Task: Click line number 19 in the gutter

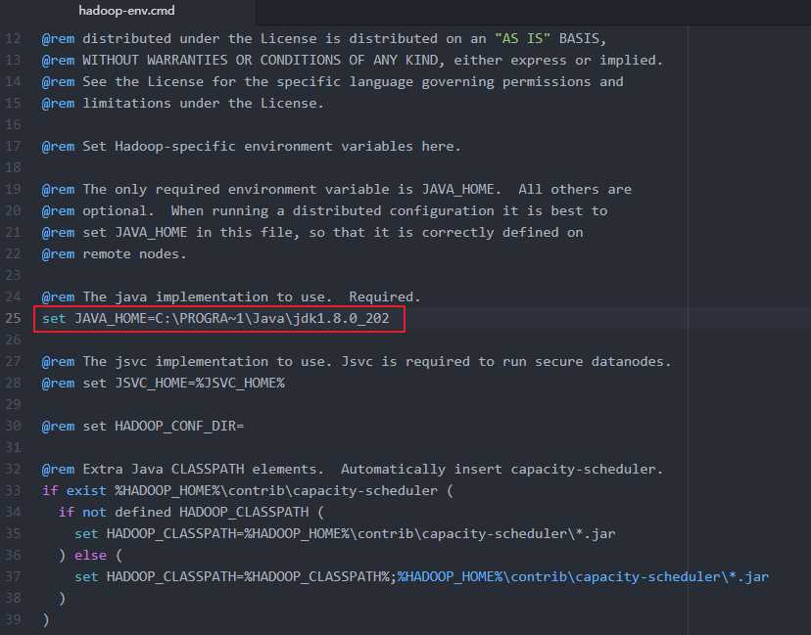Action: (x=13, y=190)
